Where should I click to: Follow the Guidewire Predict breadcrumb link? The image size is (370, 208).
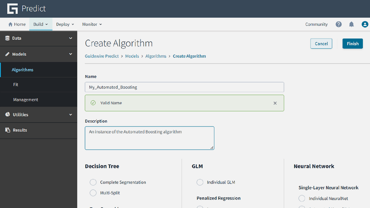pyautogui.click(x=102, y=56)
